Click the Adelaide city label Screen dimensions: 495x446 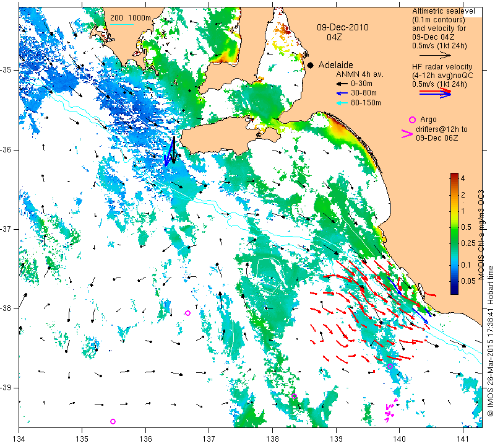click(x=335, y=65)
